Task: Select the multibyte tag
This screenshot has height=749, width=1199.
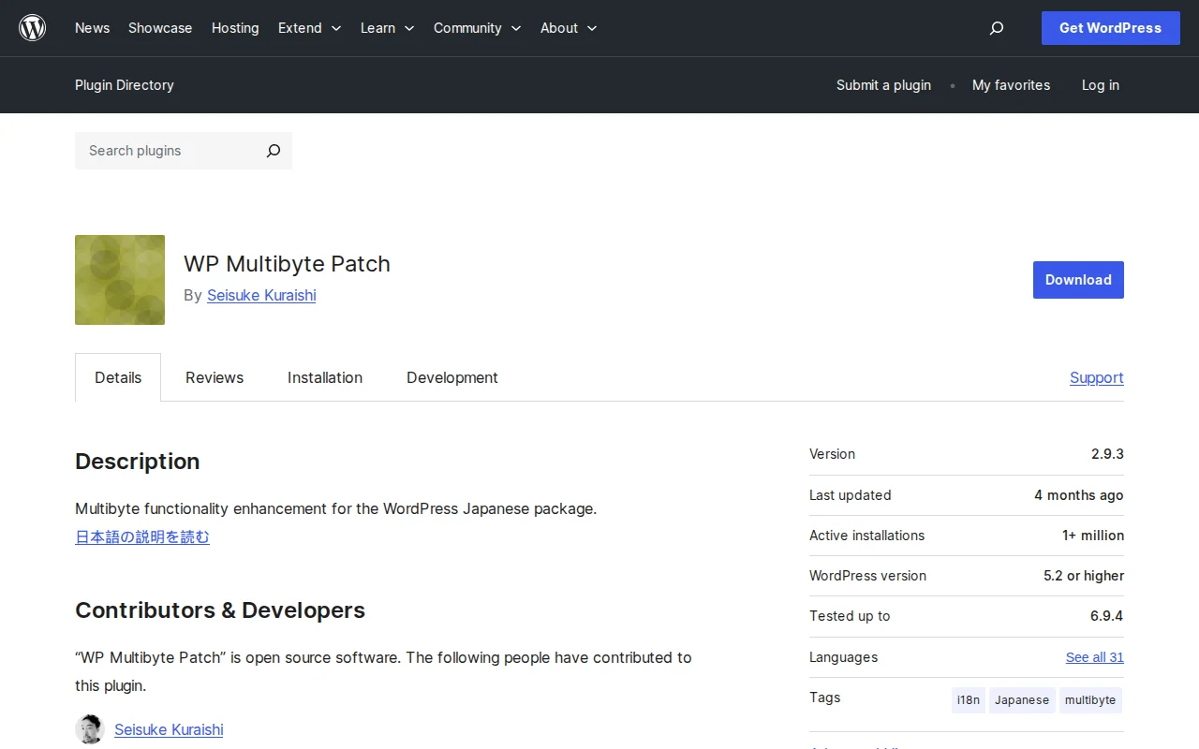Action: pos(1089,699)
